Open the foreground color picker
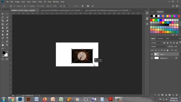This screenshot has width=181, height=102. pos(4,53)
